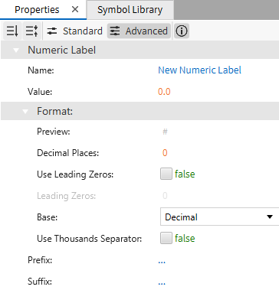
Task: Click the Advanced view sliders icon
Action: pos(115,31)
